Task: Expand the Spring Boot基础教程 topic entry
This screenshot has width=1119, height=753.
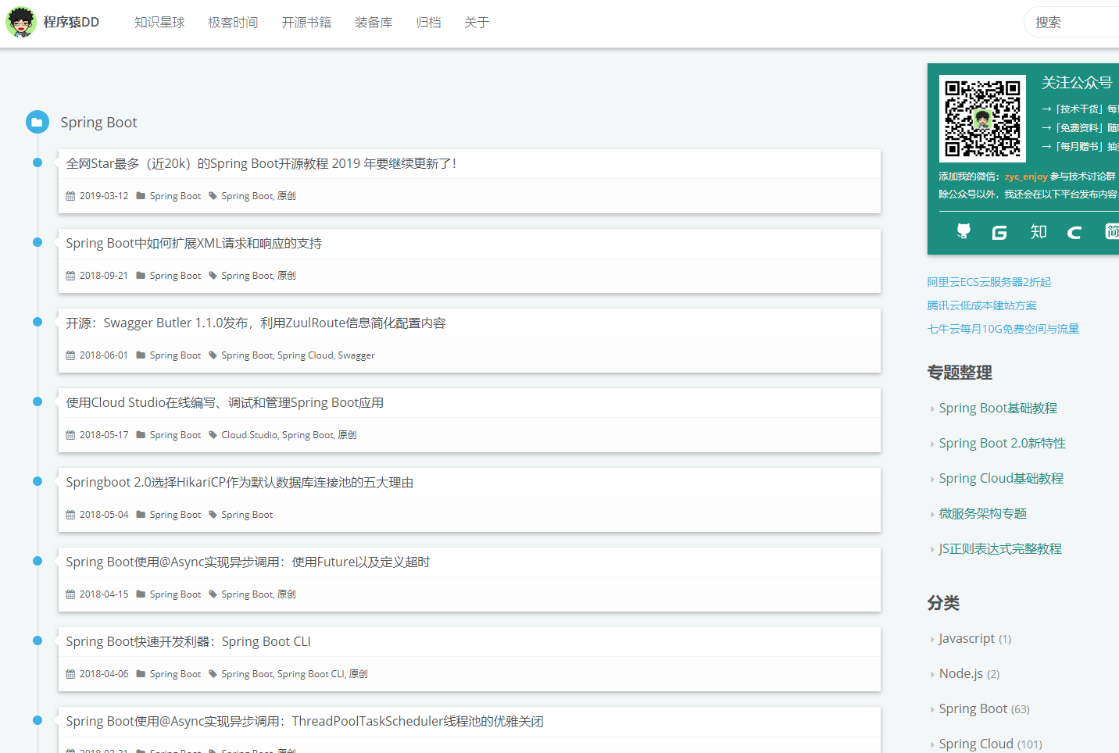Action: pos(998,408)
